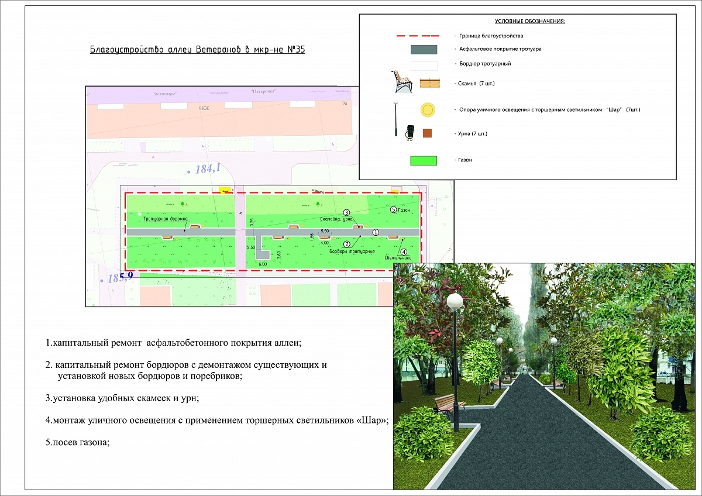The image size is (702, 496).
Task: Click the black trash urn icon in legend
Action: (410, 133)
